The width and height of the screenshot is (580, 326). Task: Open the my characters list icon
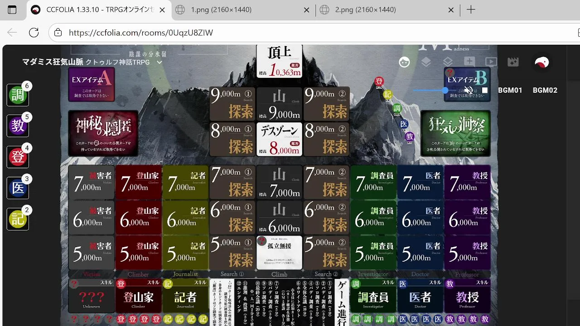coord(404,62)
